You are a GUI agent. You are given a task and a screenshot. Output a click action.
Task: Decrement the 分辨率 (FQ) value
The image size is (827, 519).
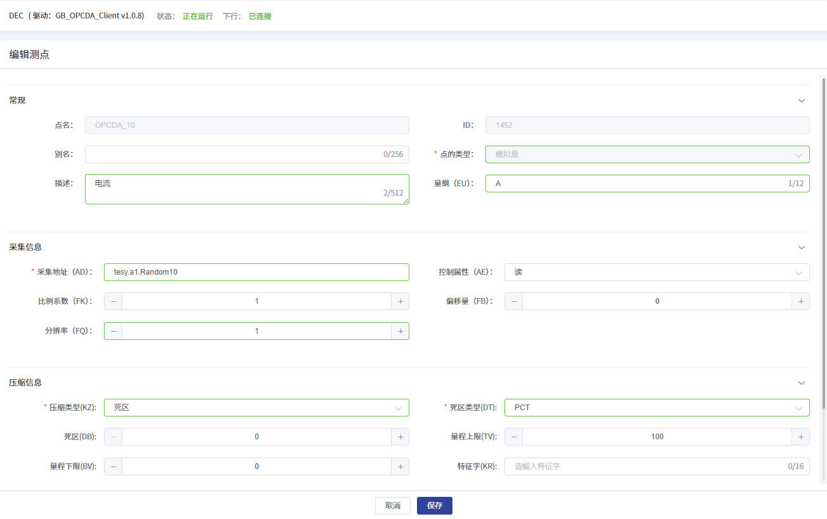tap(113, 331)
